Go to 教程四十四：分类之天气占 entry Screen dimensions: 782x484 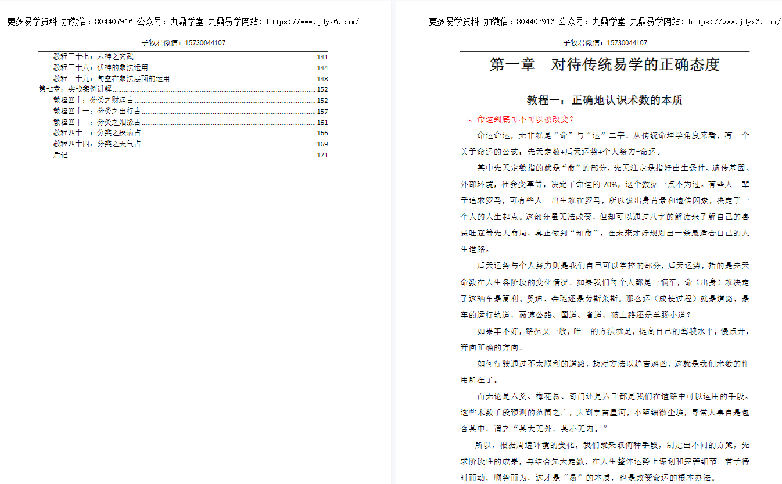click(96, 144)
